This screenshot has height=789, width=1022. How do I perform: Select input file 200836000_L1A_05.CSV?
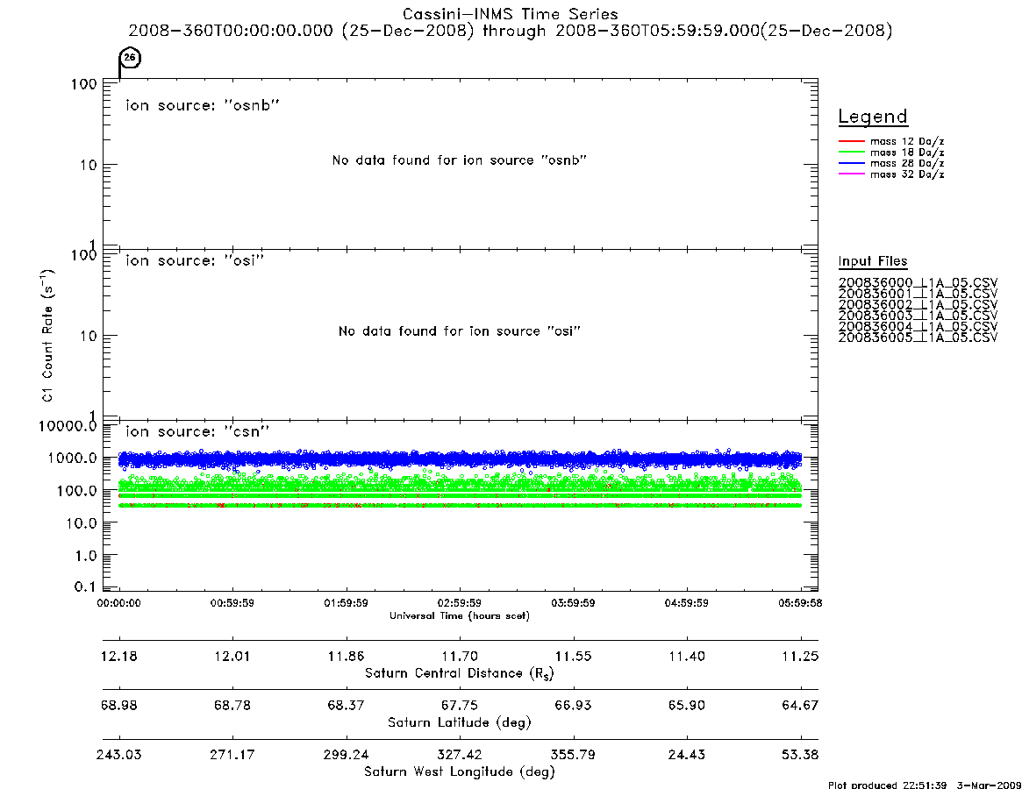918,283
